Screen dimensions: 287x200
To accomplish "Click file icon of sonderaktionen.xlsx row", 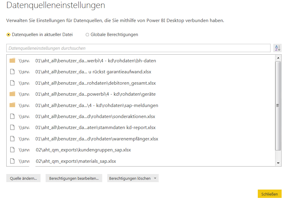I will pos(12,116).
